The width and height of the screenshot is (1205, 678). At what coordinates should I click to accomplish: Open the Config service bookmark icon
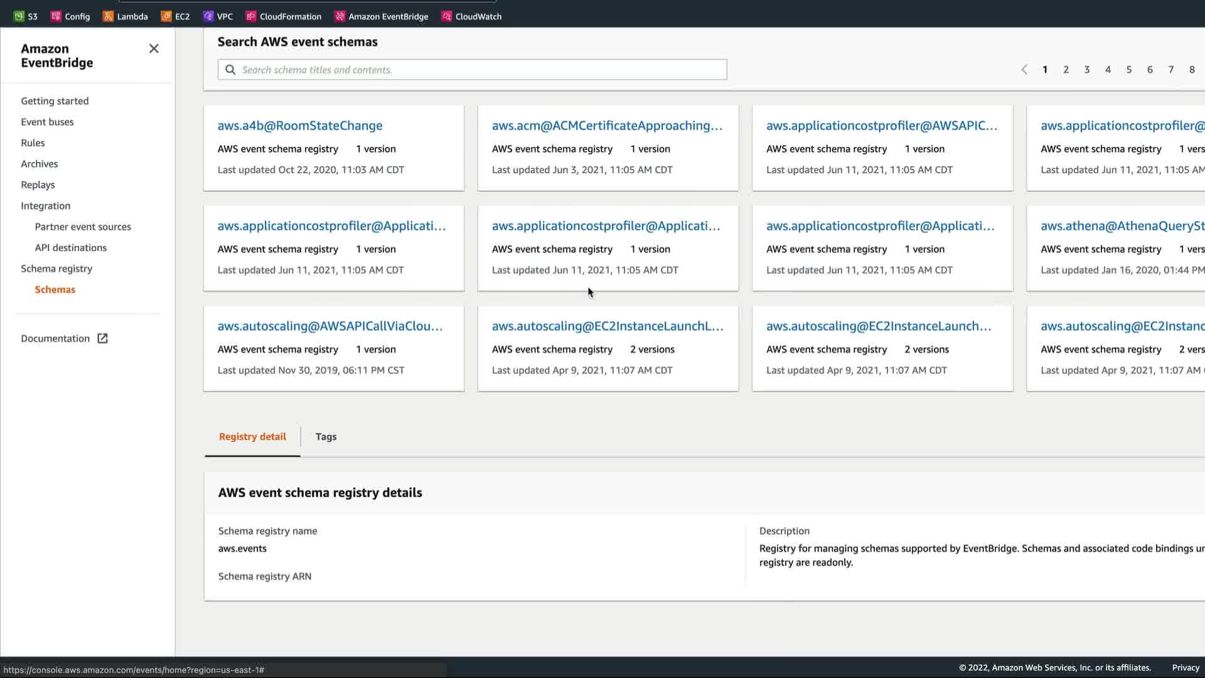tap(56, 16)
